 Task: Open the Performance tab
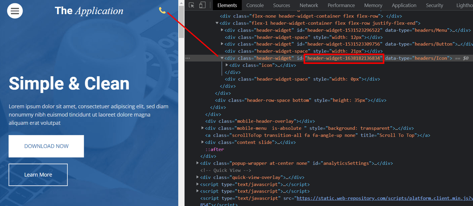pyautogui.click(x=341, y=5)
